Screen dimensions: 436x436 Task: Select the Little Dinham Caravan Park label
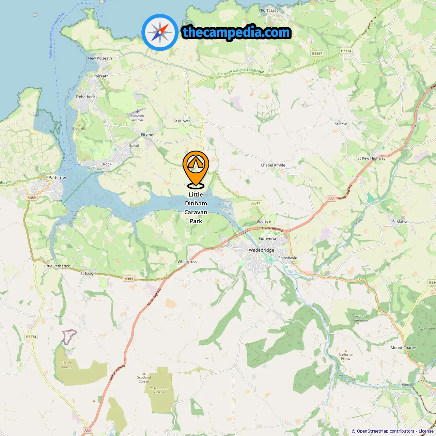[196, 208]
